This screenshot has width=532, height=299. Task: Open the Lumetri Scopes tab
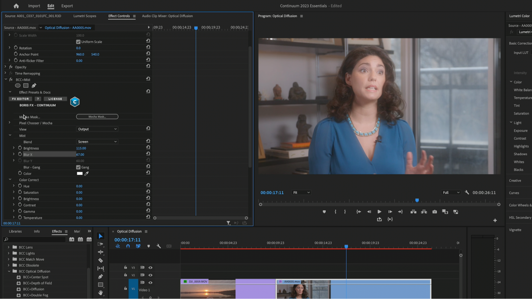click(85, 16)
